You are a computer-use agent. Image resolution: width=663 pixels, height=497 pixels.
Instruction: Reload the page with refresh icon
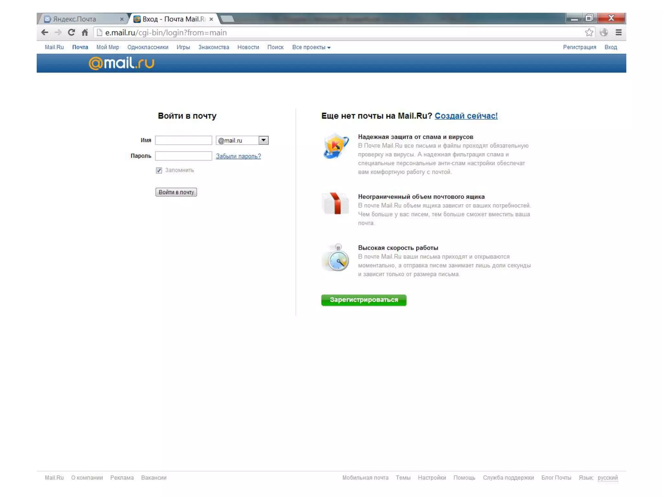point(71,32)
